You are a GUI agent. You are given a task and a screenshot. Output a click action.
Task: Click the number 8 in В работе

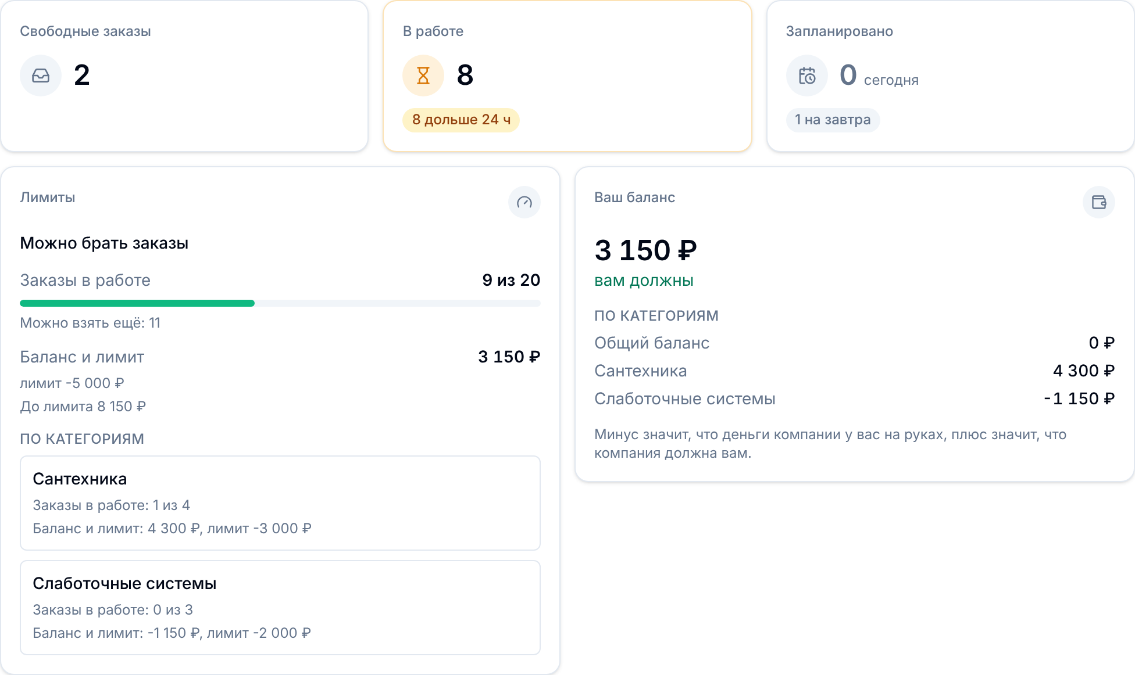[465, 75]
